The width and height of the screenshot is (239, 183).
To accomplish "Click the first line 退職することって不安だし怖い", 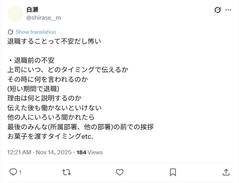I will tap(54, 41).
